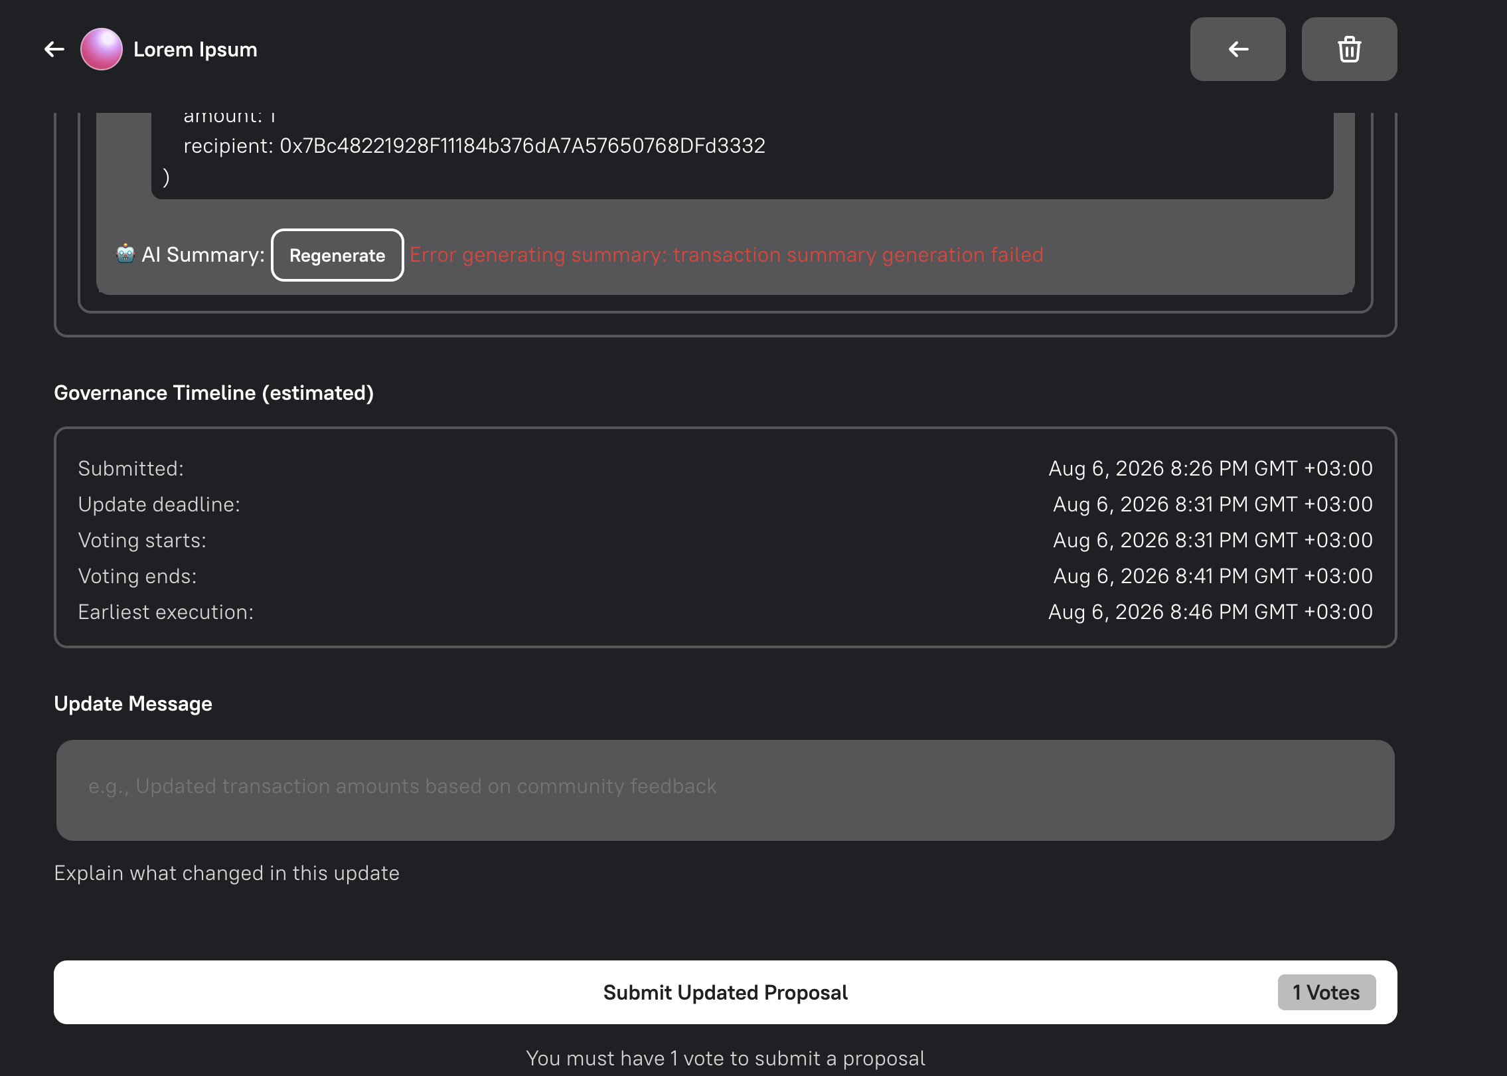The width and height of the screenshot is (1507, 1076).
Task: Click the AI Summary label
Action: [x=203, y=254]
